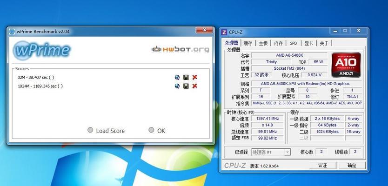Image resolution: width=388 pixels, height=186 pixels.
Task: Click the 64 KBytes L1 instruction value
Action: coord(327,125)
